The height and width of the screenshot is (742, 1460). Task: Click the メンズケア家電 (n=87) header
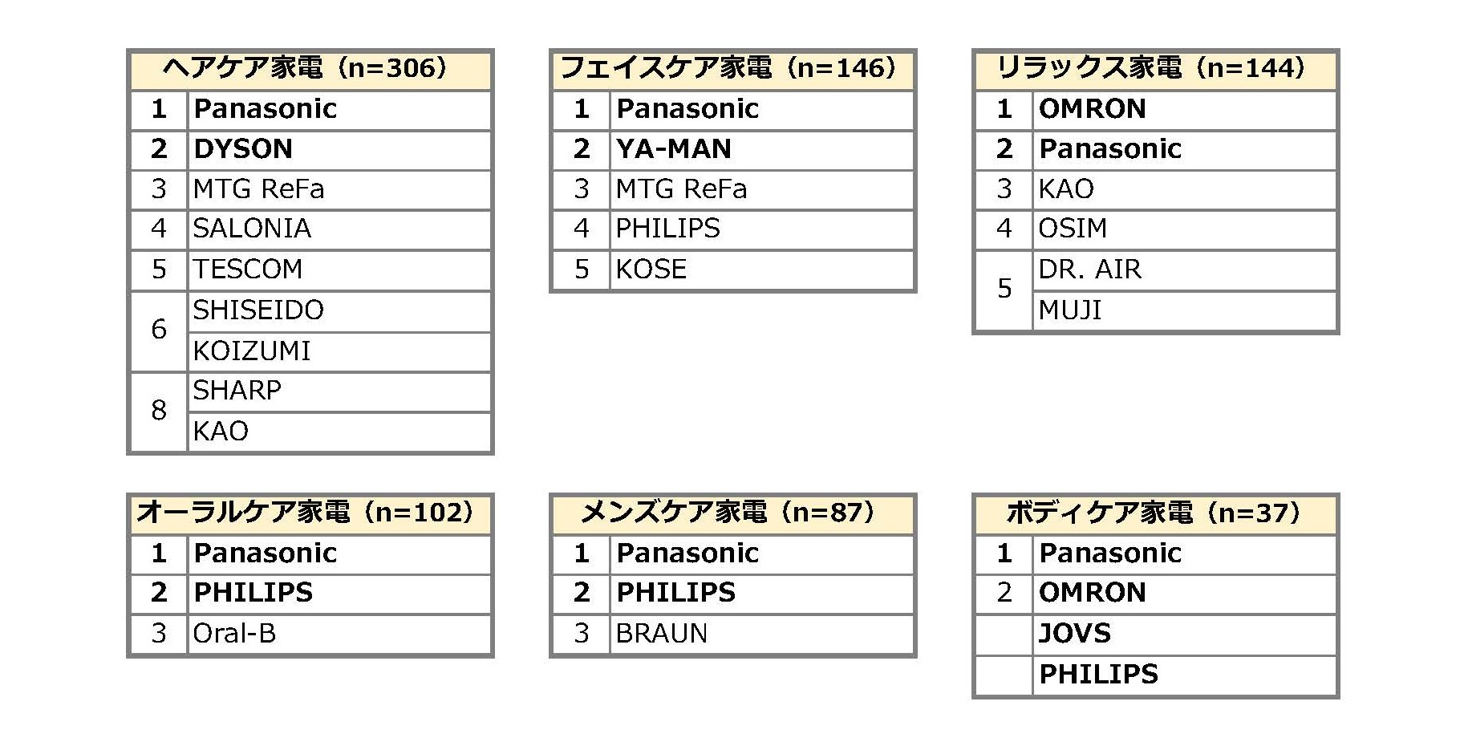tap(732, 513)
